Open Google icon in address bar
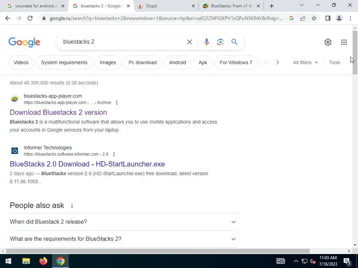358x268 pixels. click(x=291, y=18)
